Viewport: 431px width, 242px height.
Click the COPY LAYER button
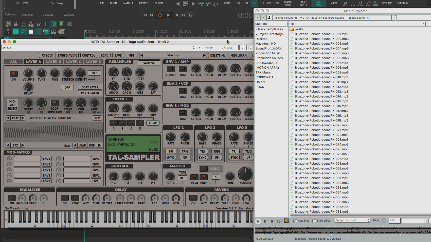tap(90, 87)
